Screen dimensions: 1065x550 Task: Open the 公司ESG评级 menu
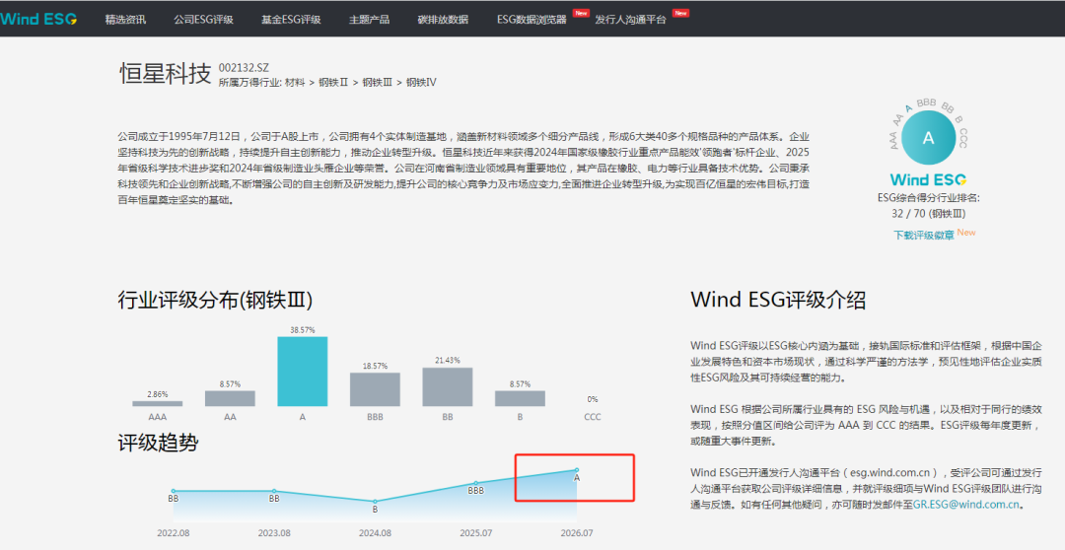click(x=203, y=20)
